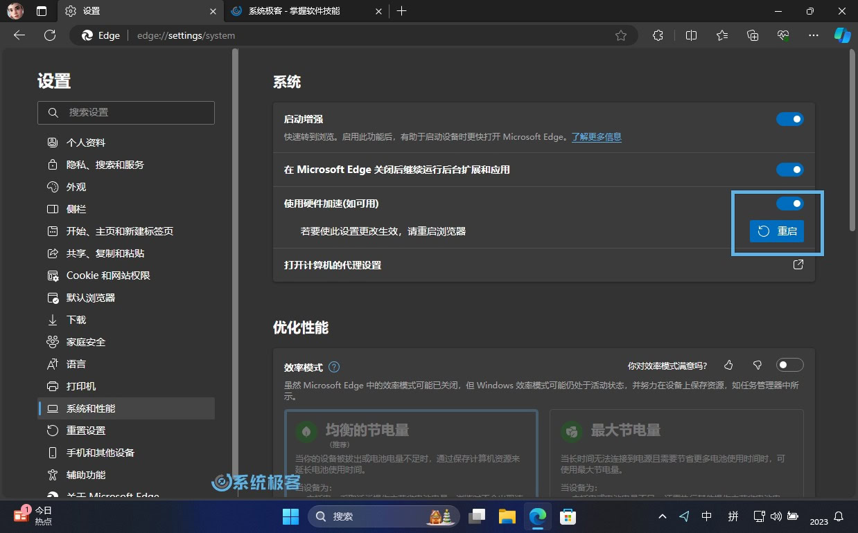Open the Favorites list icon

721,35
